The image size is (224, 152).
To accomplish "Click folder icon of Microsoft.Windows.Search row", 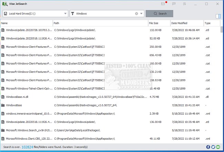I will [3, 130].
